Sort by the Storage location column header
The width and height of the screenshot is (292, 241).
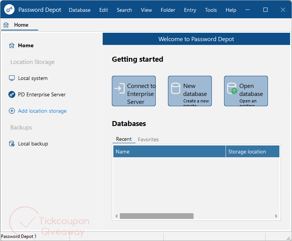(x=253, y=152)
